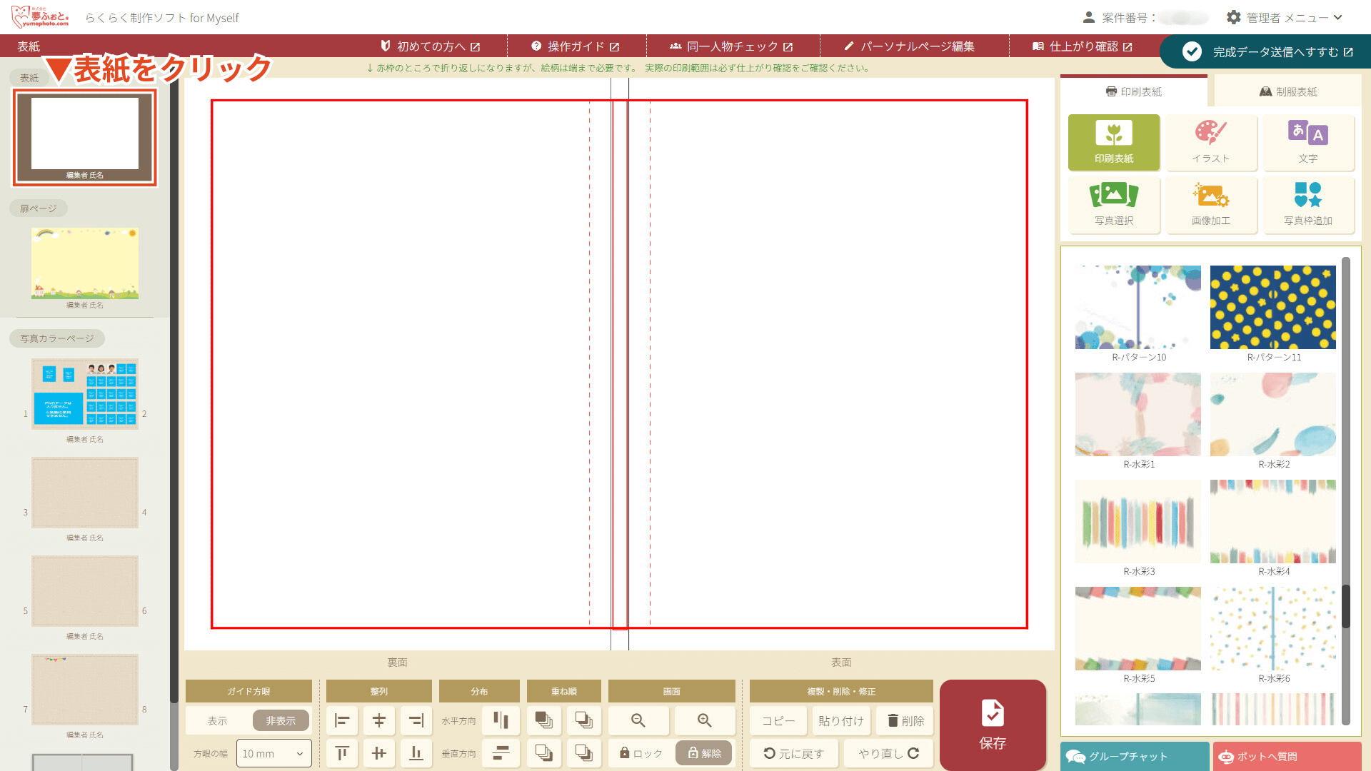Open the 印刷表紙 design category
Image resolution: width=1371 pixels, height=771 pixels.
(1113, 142)
